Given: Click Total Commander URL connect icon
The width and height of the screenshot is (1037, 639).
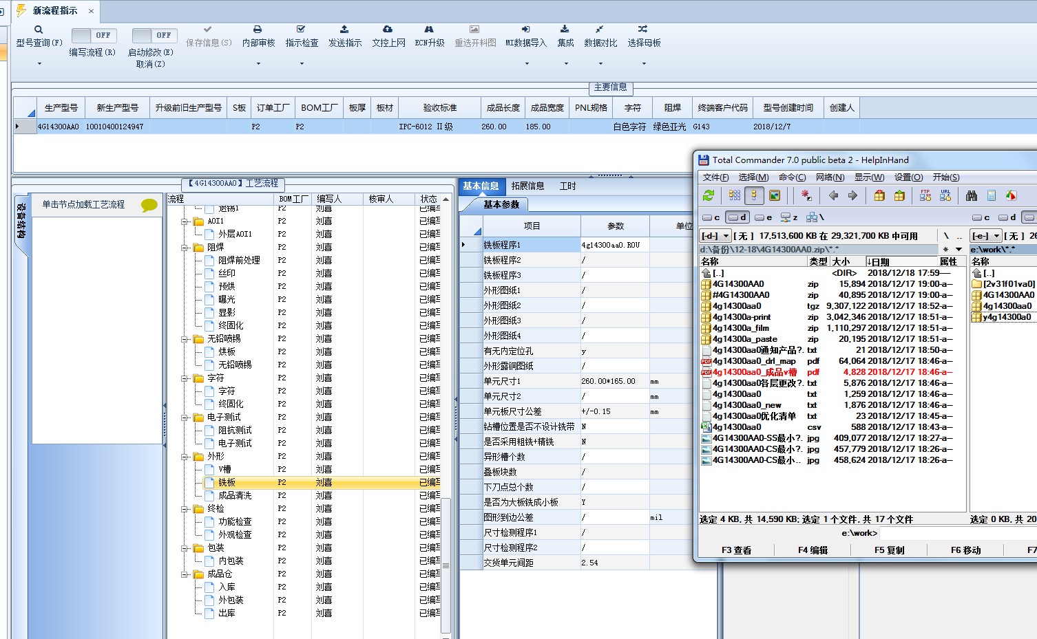Looking at the screenshot, I should coord(945,196).
